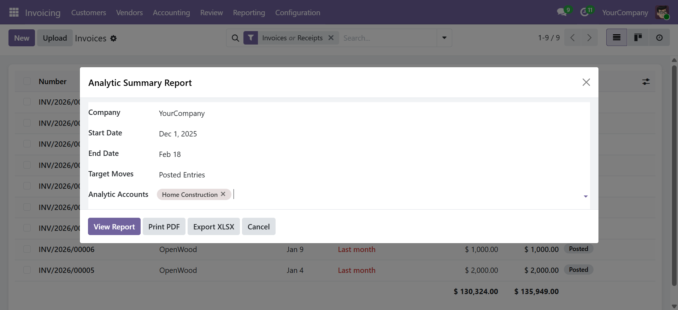Close the Analytic Summary Report dialog

coord(586,82)
